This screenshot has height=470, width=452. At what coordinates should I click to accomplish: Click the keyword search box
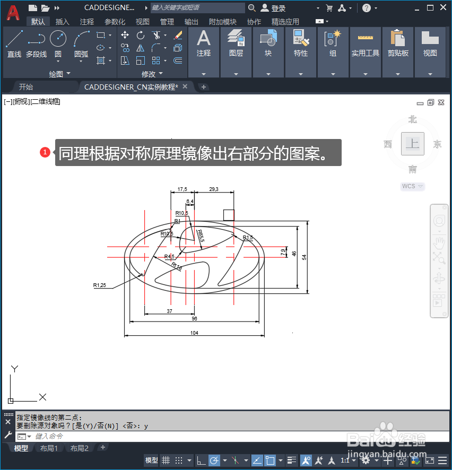[x=197, y=8]
